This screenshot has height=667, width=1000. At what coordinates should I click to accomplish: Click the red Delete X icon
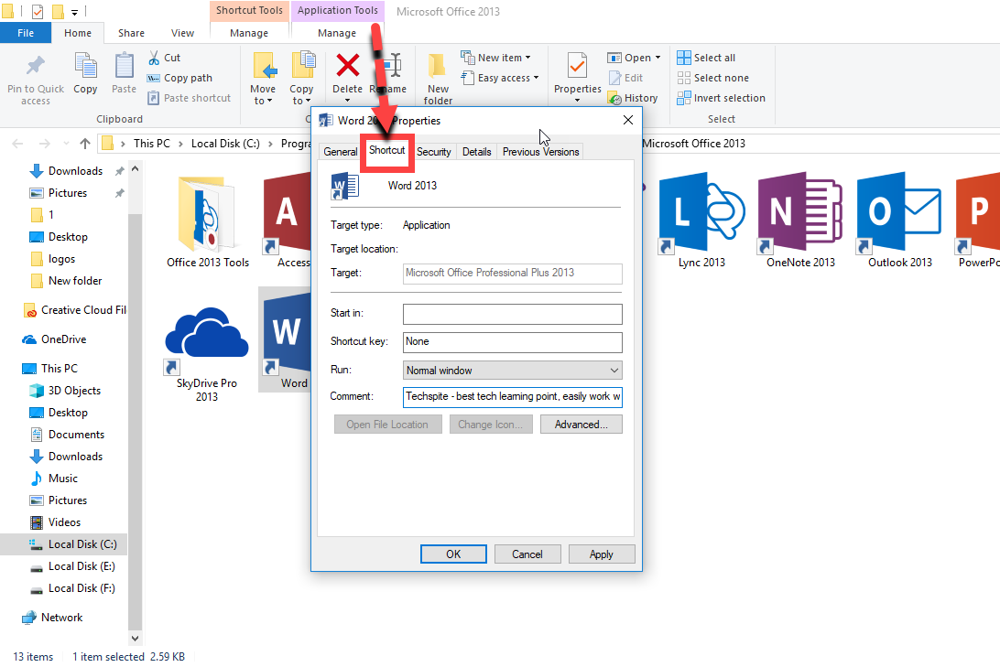pyautogui.click(x=347, y=66)
